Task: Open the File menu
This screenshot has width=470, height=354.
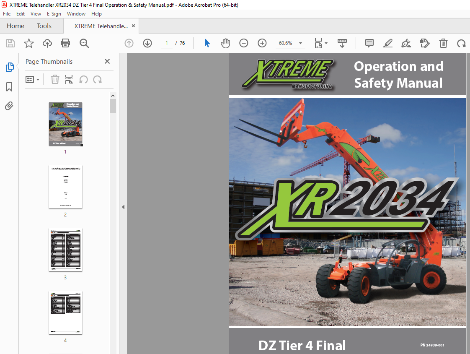Action: tap(7, 14)
